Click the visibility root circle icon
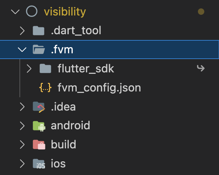The image size is (219, 175). point(32,12)
